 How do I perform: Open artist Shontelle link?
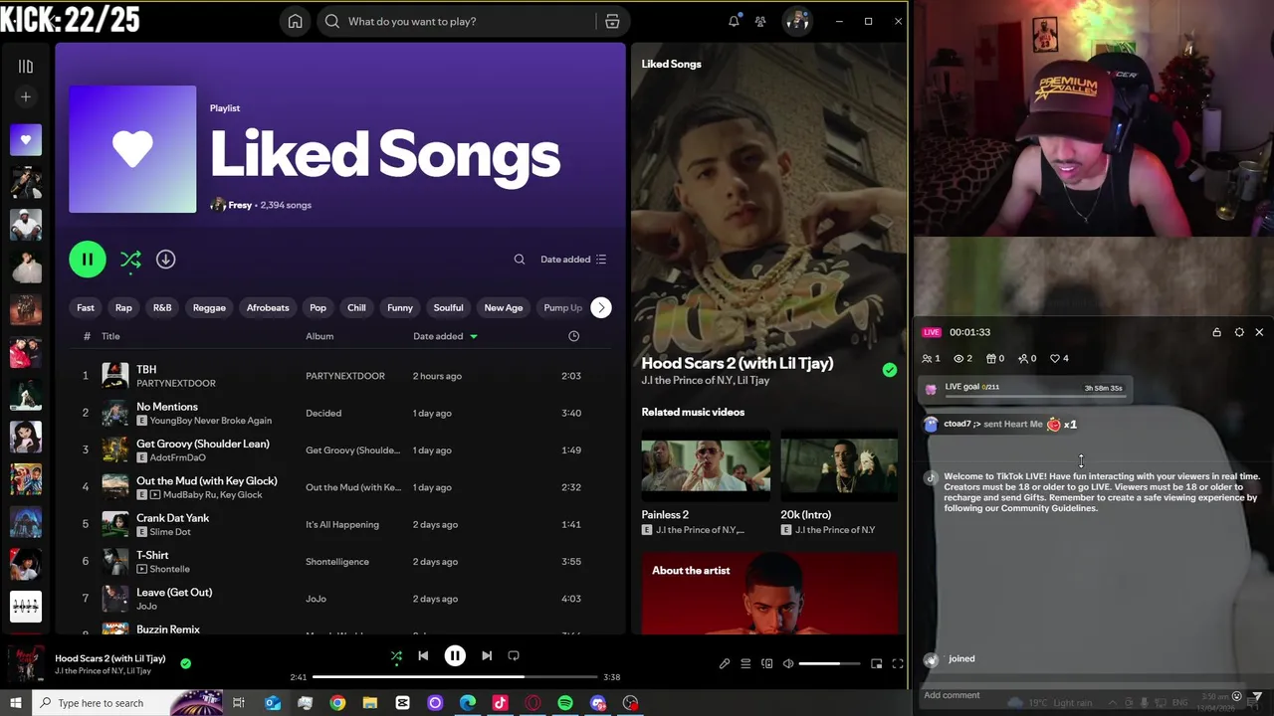coord(169,569)
